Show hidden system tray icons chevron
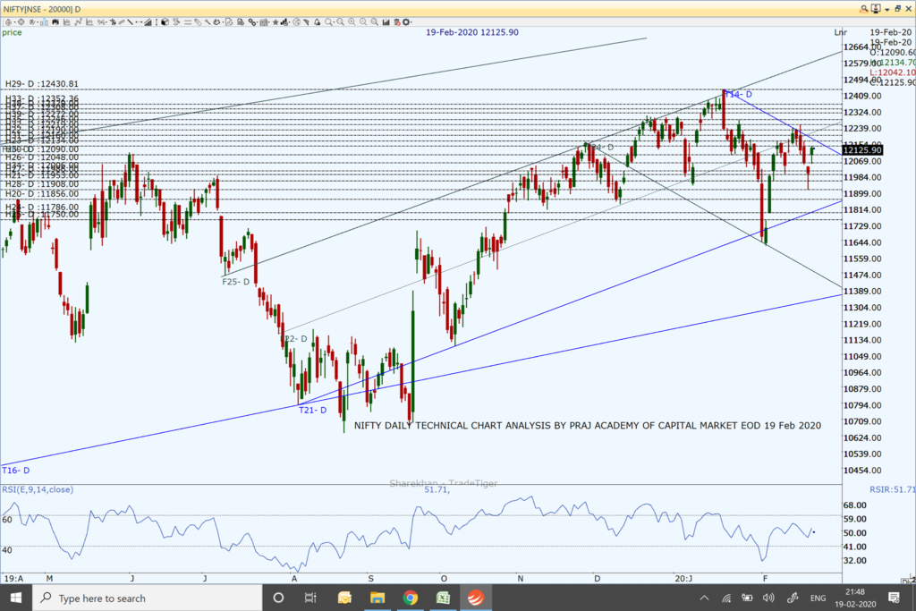 coord(704,598)
